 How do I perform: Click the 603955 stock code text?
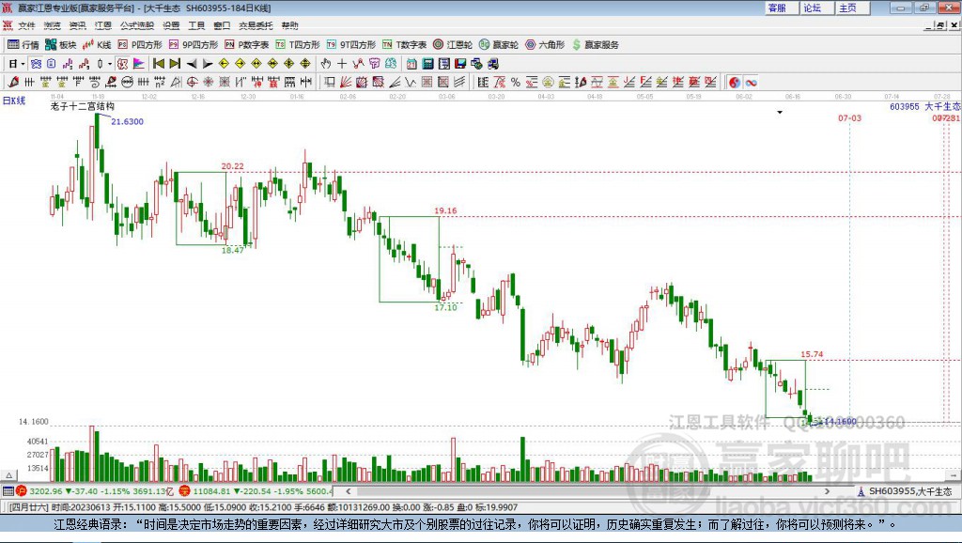point(905,106)
